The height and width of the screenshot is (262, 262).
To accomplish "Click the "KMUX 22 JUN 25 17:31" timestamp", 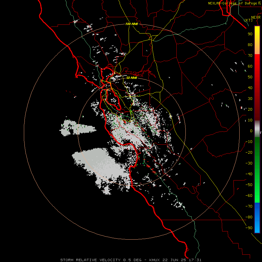I will point(176,260).
